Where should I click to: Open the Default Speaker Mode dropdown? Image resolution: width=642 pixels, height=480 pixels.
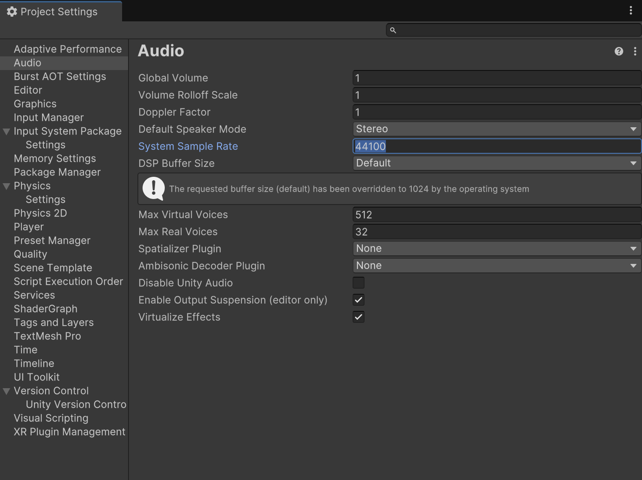(496, 129)
